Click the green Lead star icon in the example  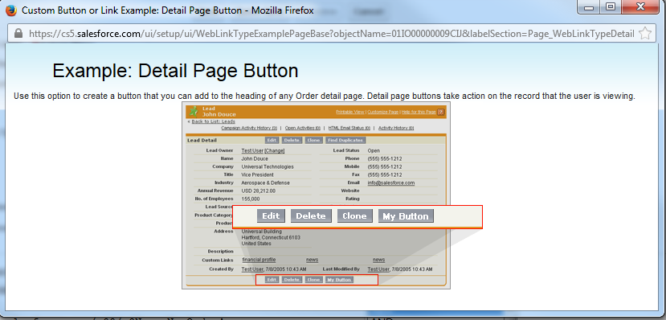[x=194, y=111]
